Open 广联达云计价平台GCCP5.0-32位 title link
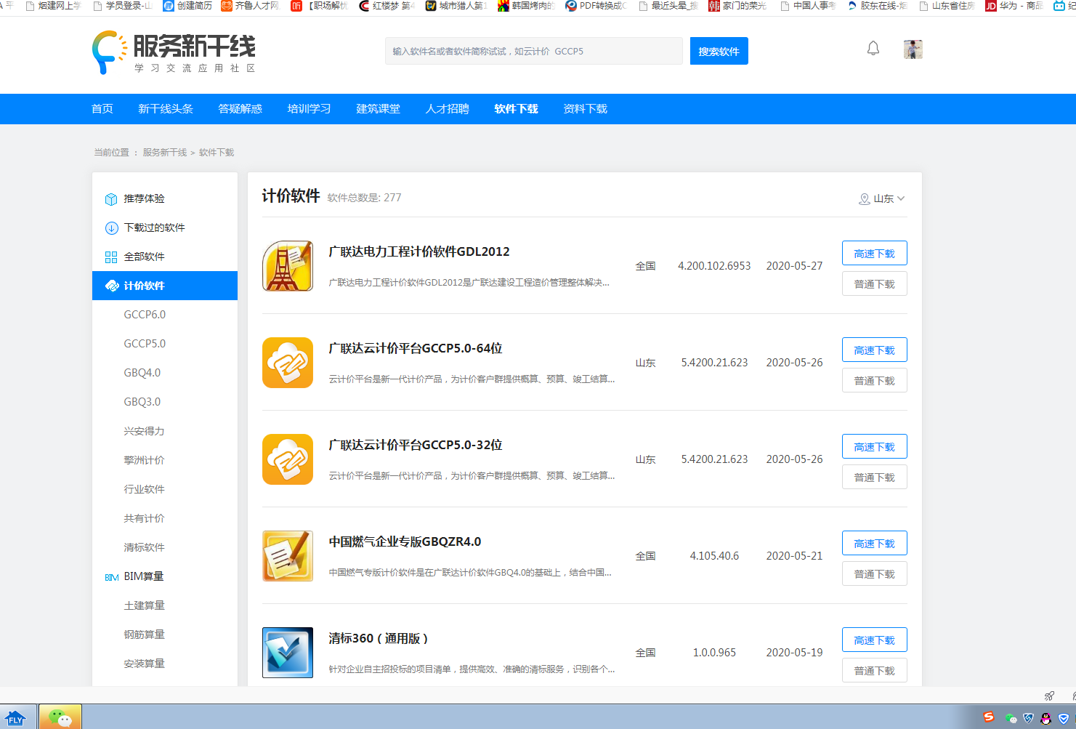This screenshot has height=729, width=1076. point(416,445)
